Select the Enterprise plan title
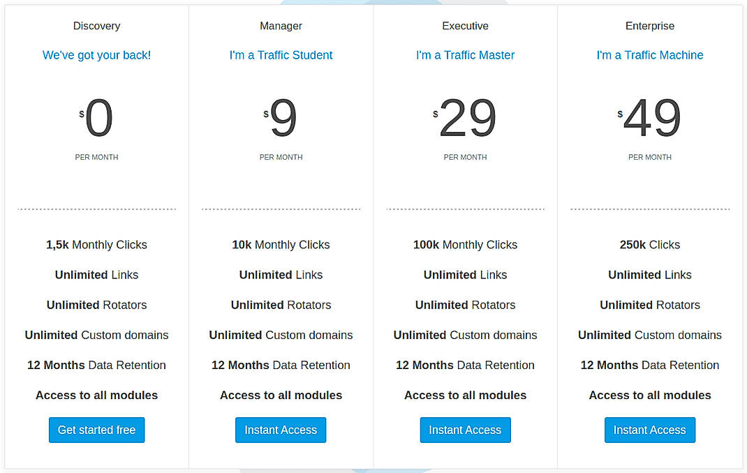747x473 pixels. click(x=650, y=26)
